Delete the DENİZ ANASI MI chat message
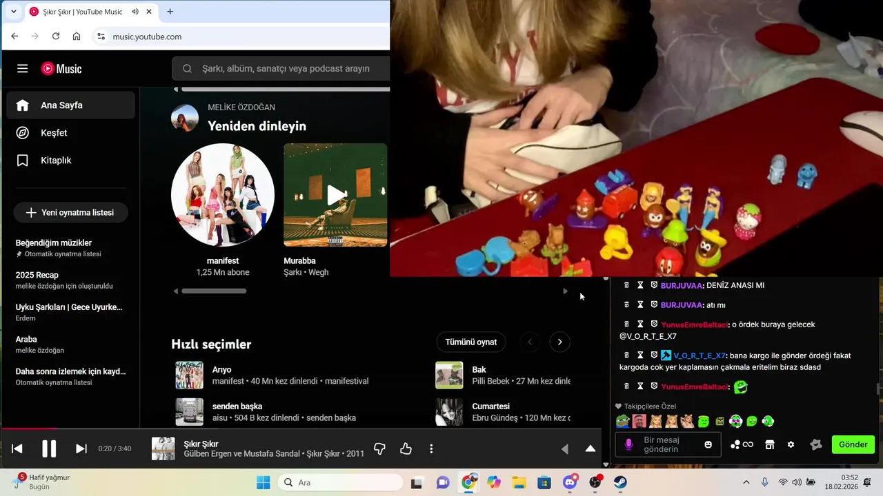This screenshot has width=883, height=496. pyautogui.click(x=626, y=285)
